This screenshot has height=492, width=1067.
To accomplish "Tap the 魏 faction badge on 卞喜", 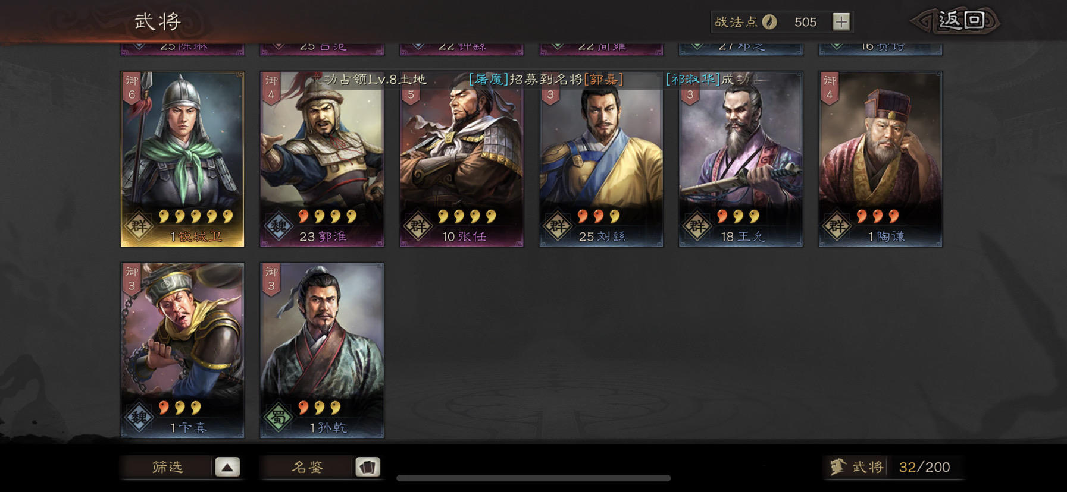I will (139, 418).
